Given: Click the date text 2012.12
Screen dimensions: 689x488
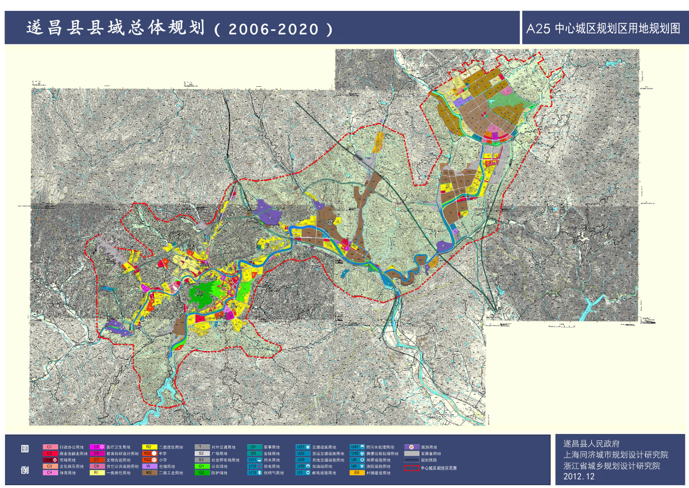Looking at the screenshot, I should 579,477.
